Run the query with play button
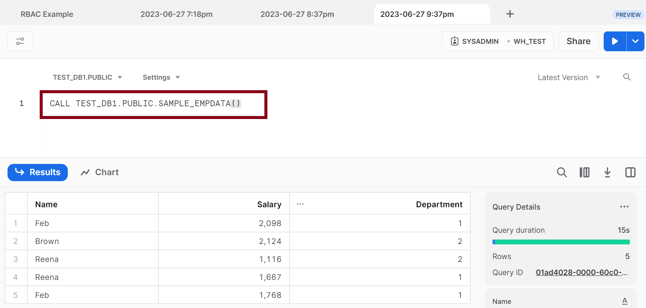646x308 pixels. [x=615, y=41]
